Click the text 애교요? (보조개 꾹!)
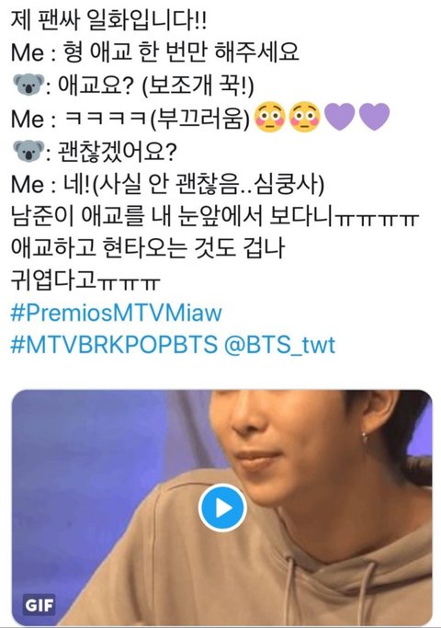Viewport: 441px width, 628px height. [155, 86]
